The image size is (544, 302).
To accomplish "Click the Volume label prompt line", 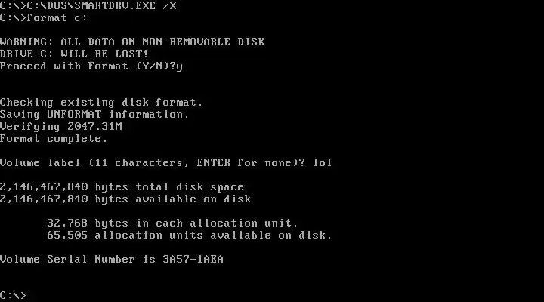I will pyautogui.click(x=165, y=162).
